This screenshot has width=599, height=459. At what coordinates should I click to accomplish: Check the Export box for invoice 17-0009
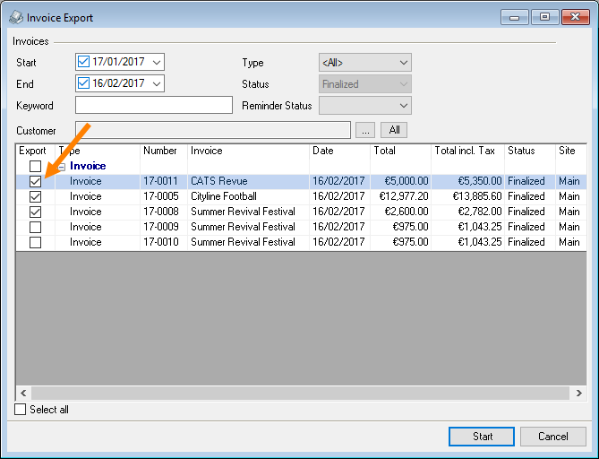pyautogui.click(x=35, y=227)
